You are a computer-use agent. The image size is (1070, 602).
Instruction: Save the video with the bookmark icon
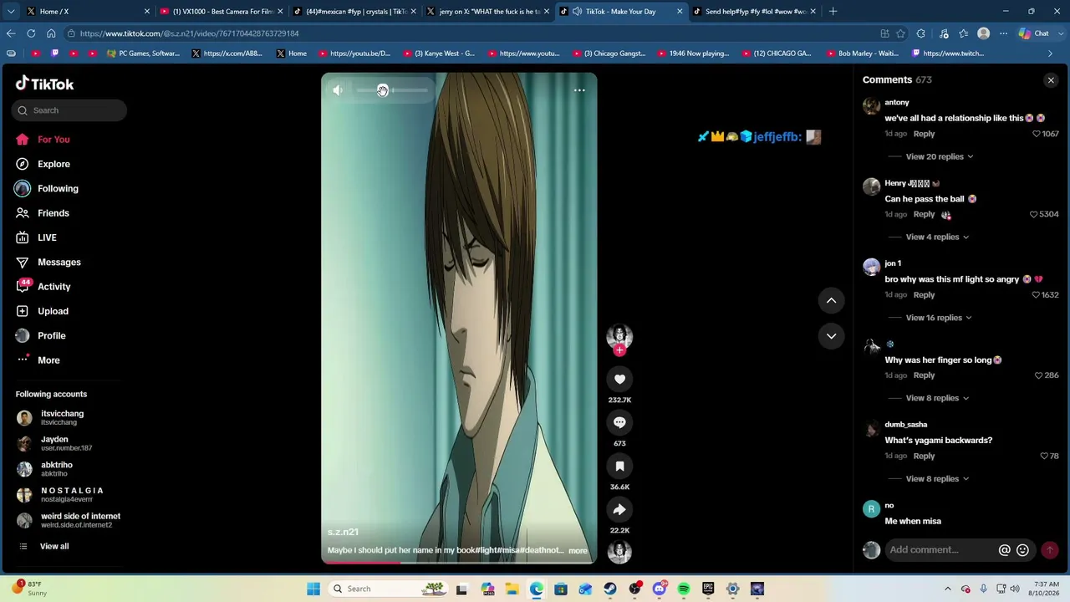[619, 467]
